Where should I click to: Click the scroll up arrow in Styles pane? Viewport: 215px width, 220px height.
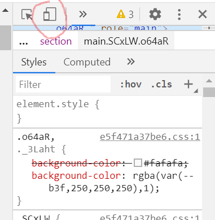[209, 81]
